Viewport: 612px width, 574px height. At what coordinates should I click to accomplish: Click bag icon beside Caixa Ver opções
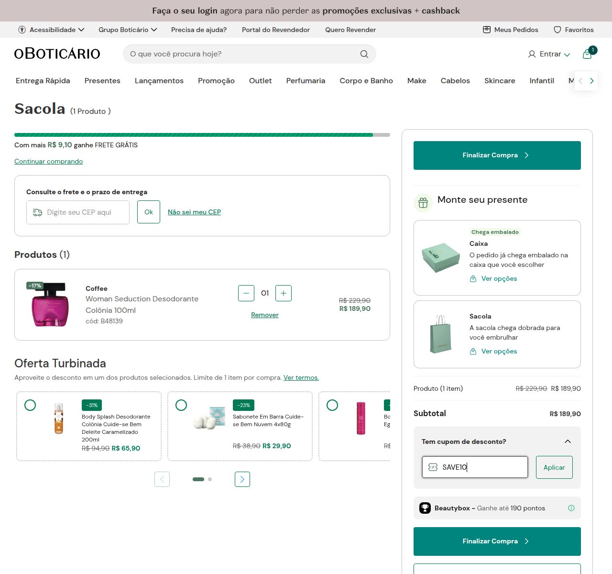tap(473, 279)
